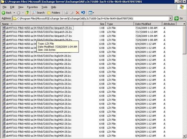
Task: Toggle the Folders pane
Action: pyautogui.click(x=54, y=13)
